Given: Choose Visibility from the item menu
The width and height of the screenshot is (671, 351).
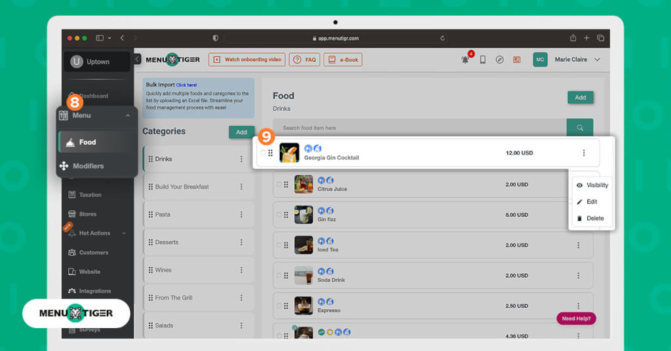Looking at the screenshot, I should [592, 185].
